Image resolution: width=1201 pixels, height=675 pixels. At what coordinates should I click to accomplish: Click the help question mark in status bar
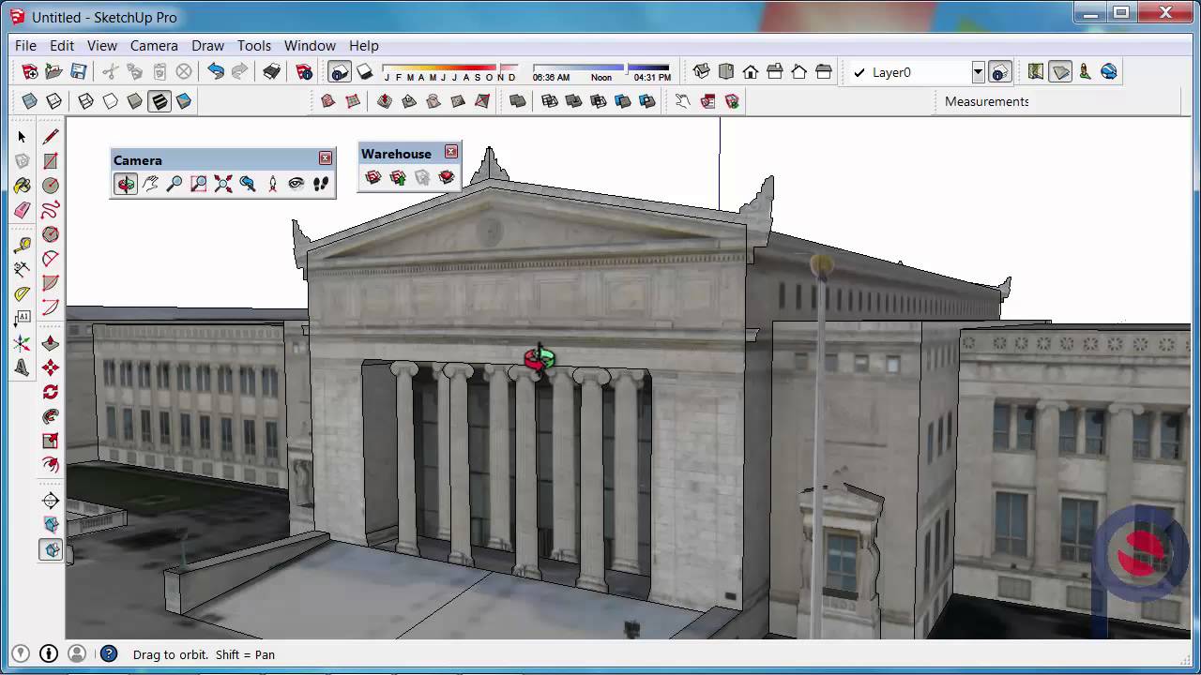coord(109,654)
